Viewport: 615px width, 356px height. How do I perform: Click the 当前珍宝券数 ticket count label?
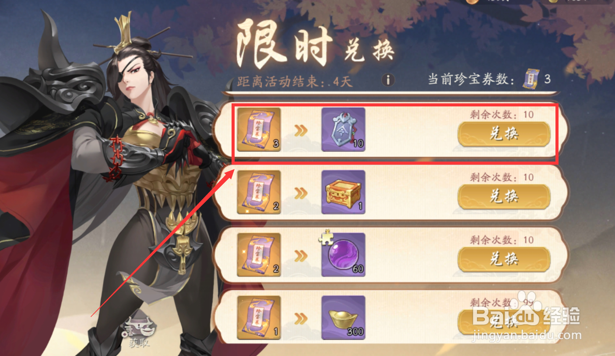[x=473, y=80]
